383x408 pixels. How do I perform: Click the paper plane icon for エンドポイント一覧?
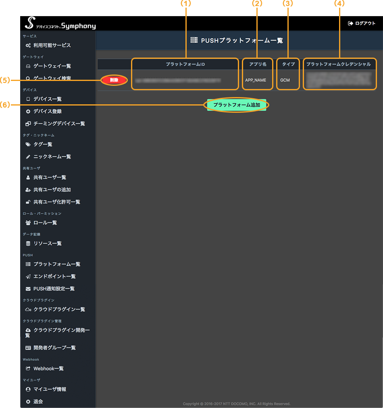(28, 277)
